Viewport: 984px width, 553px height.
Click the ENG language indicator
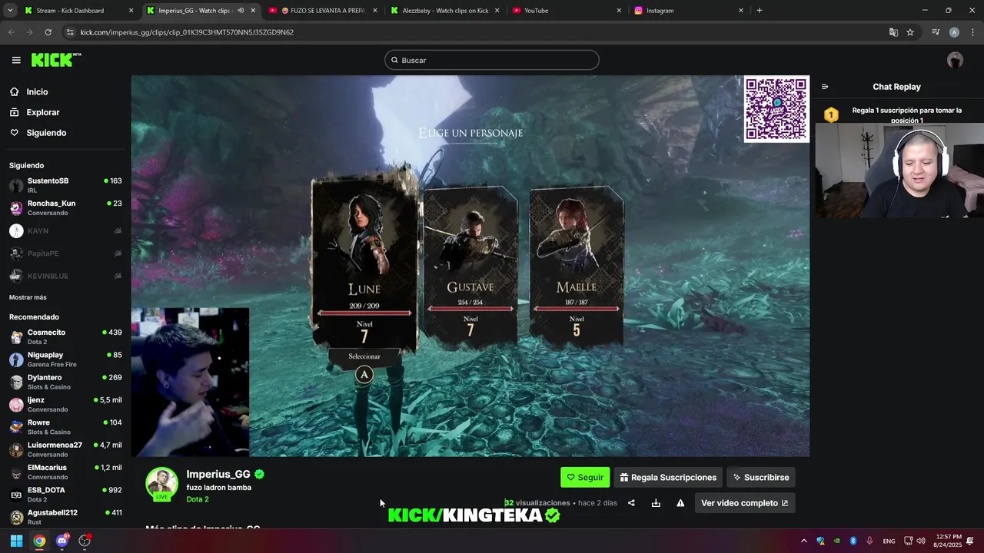[x=889, y=541]
